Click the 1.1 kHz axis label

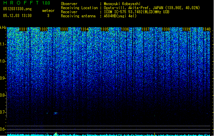pos(3,44)
